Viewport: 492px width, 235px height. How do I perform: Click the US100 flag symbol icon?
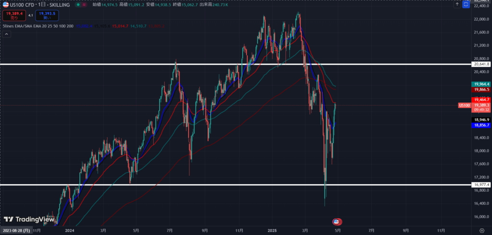pyautogui.click(x=6, y=5)
